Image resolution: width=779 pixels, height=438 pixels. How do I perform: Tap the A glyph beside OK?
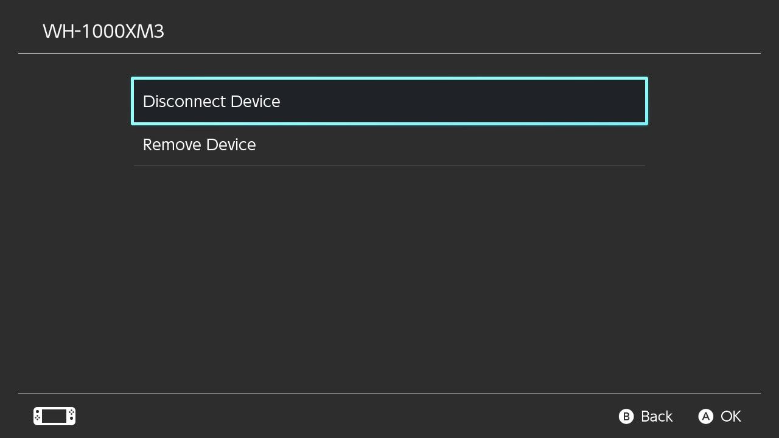point(705,416)
